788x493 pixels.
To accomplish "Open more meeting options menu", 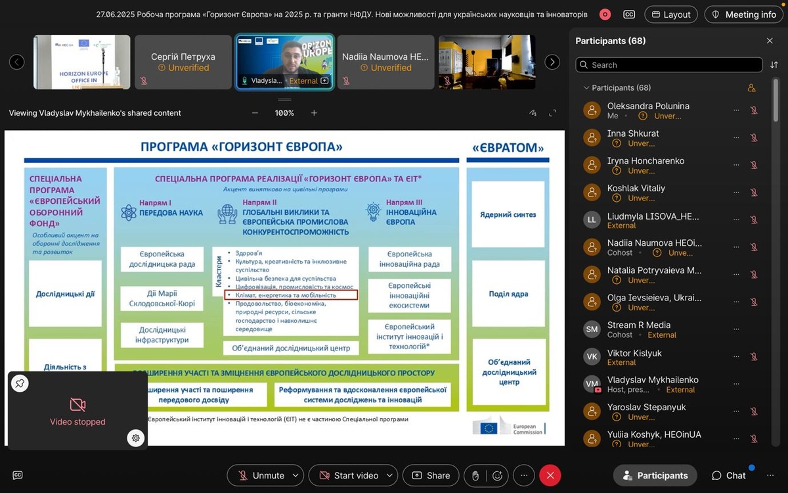I will [523, 475].
